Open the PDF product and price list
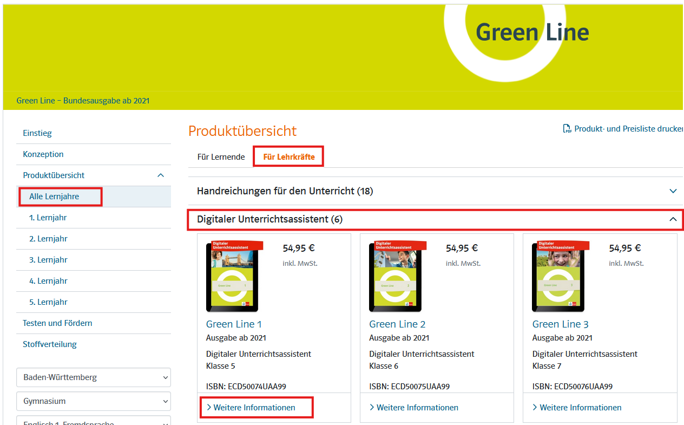Image resolution: width=684 pixels, height=425 pixels. click(x=623, y=129)
